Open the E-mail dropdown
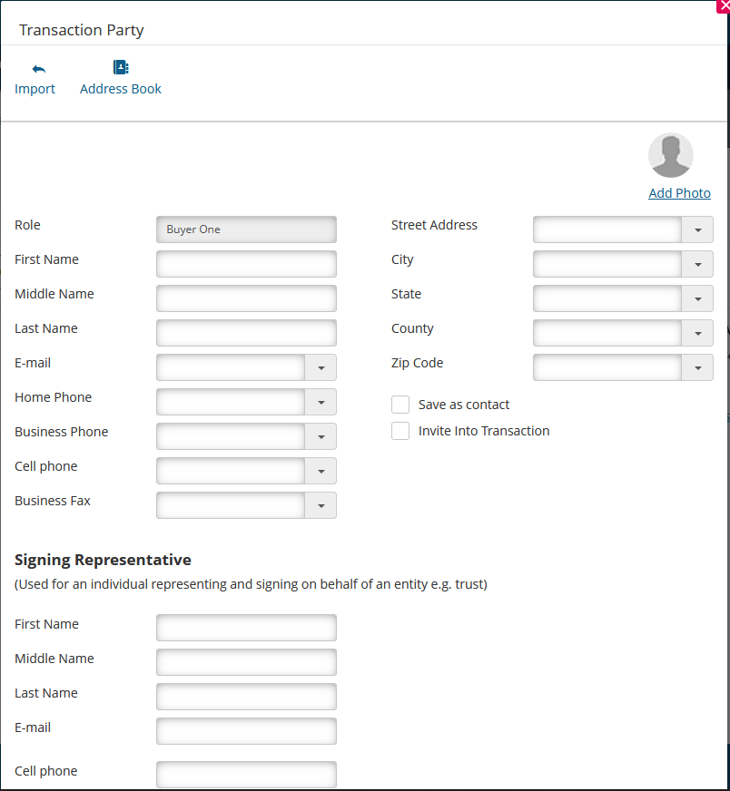Viewport: 730px width, 791px height. (x=321, y=367)
